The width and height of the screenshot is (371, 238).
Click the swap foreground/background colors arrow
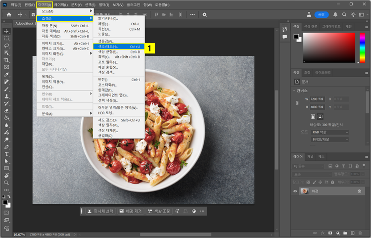[9, 197]
